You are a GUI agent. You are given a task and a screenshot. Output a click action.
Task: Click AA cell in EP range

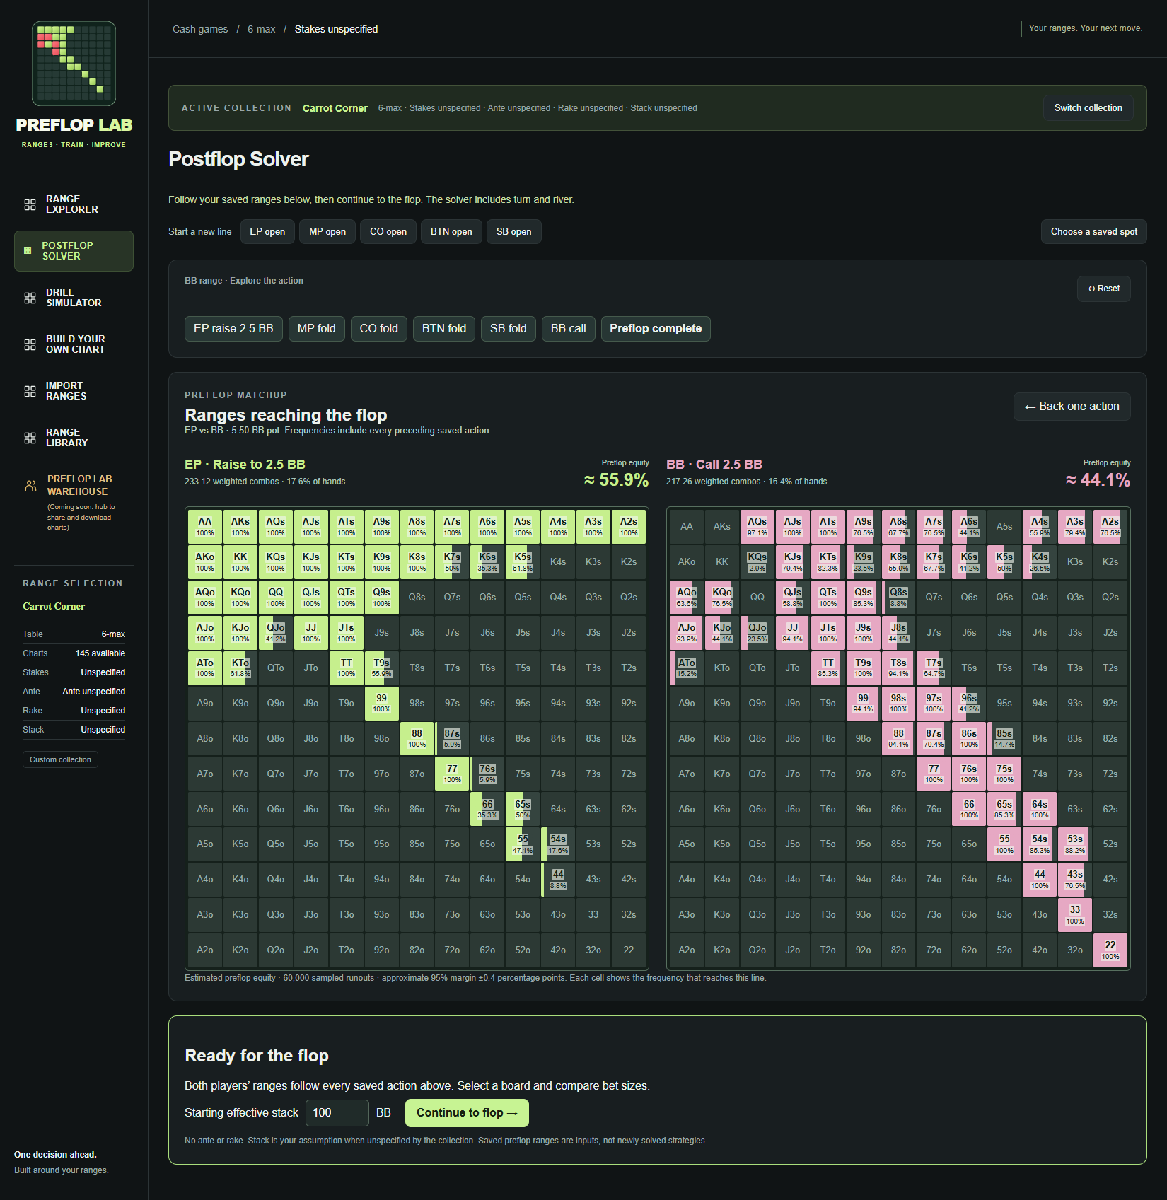point(205,527)
